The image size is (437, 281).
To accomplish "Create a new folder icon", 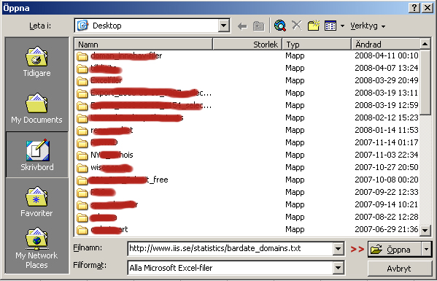I will [x=314, y=26].
